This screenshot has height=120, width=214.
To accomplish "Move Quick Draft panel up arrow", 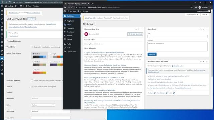I will click(x=201, y=29).
